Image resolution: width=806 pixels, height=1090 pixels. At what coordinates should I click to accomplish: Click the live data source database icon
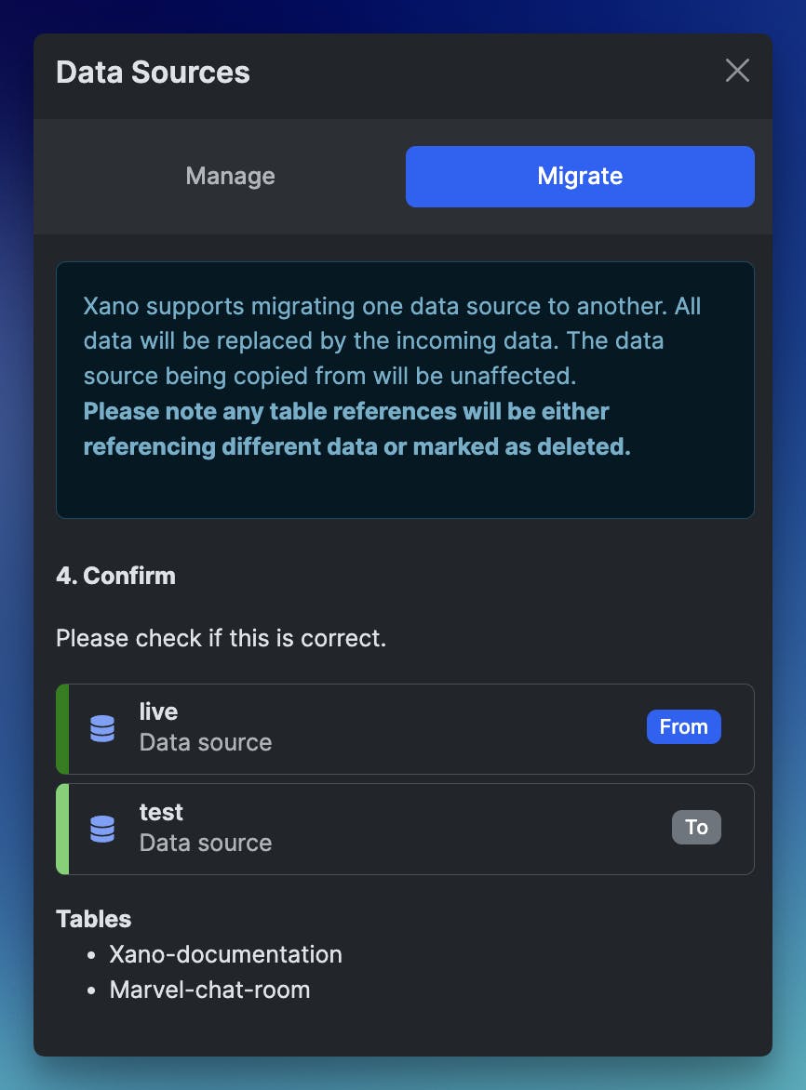pyautogui.click(x=102, y=728)
